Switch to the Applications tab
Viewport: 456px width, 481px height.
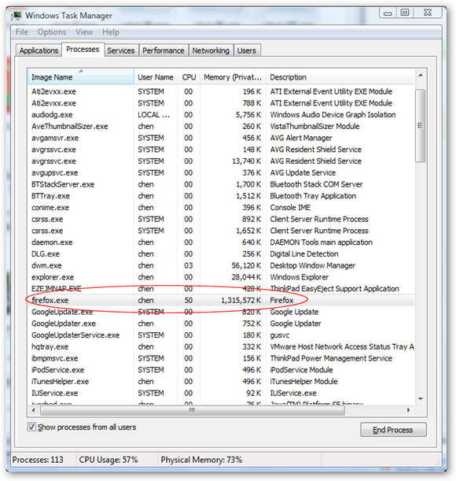coord(39,50)
